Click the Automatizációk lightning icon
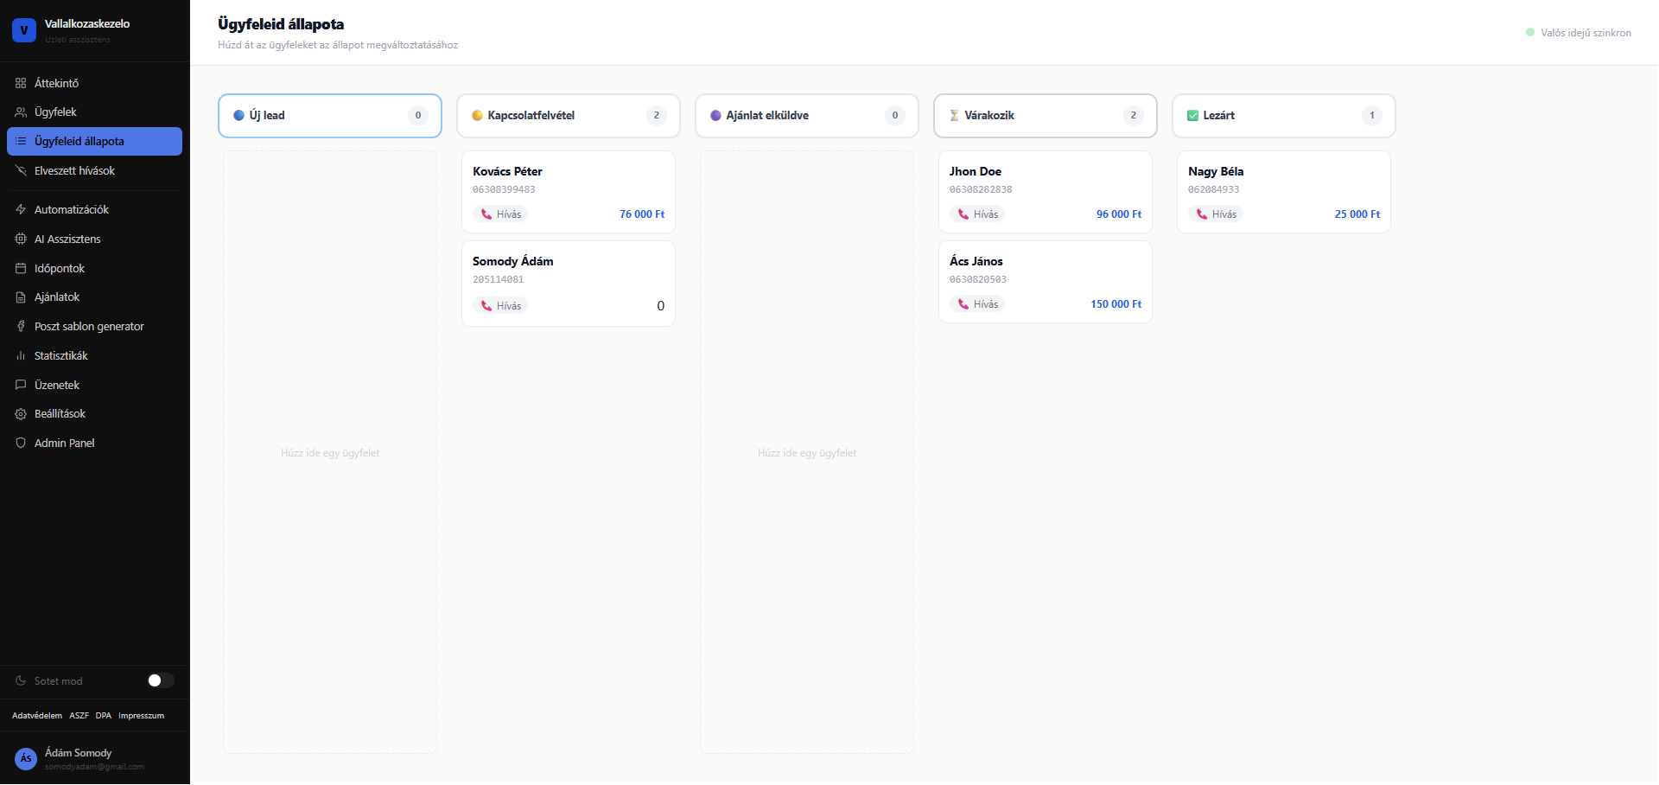The height and width of the screenshot is (785, 1659). [21, 209]
